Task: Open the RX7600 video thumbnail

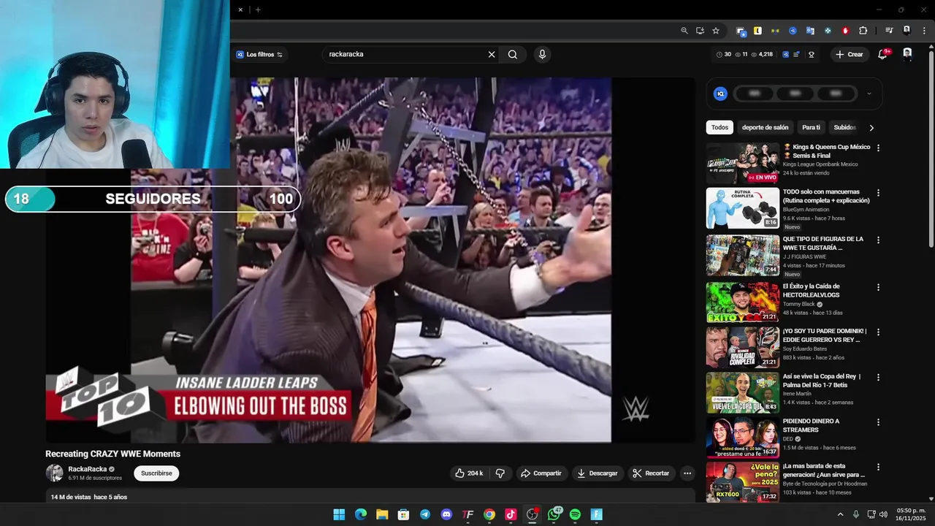Action: click(742, 482)
